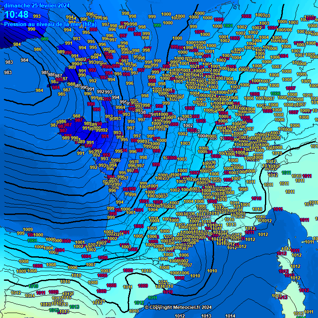Click the green 1010 reading at bottom-left
Image resolution: width=318 pixels, height=318 pixels.
[34, 286]
